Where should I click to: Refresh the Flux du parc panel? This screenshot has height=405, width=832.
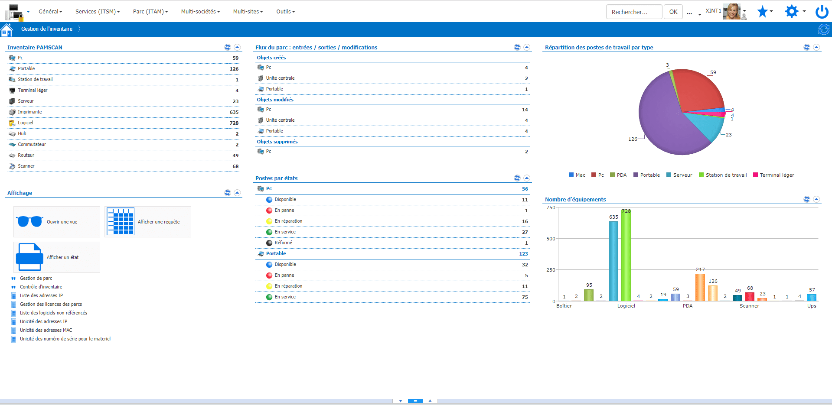point(517,47)
